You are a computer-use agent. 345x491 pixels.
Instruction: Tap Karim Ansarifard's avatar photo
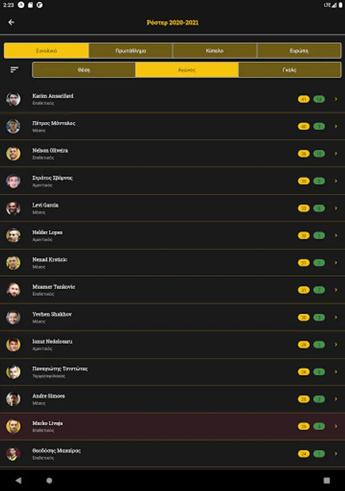(13, 99)
